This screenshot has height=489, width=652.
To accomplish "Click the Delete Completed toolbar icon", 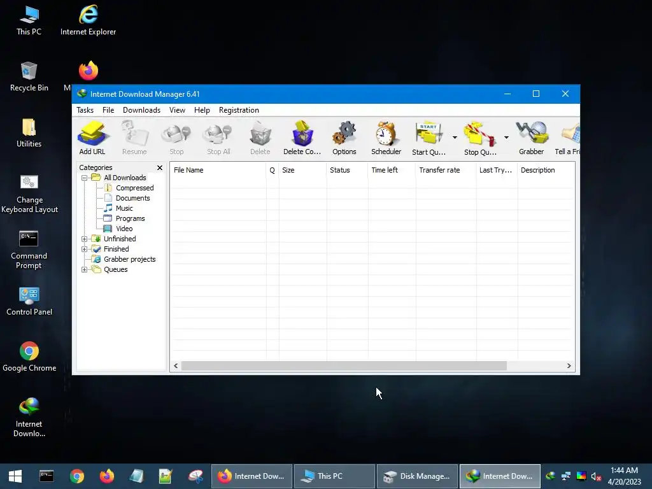I will [302, 138].
